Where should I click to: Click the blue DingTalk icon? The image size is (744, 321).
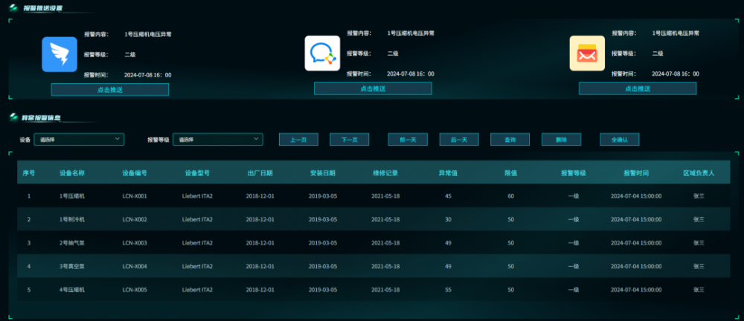click(x=60, y=54)
